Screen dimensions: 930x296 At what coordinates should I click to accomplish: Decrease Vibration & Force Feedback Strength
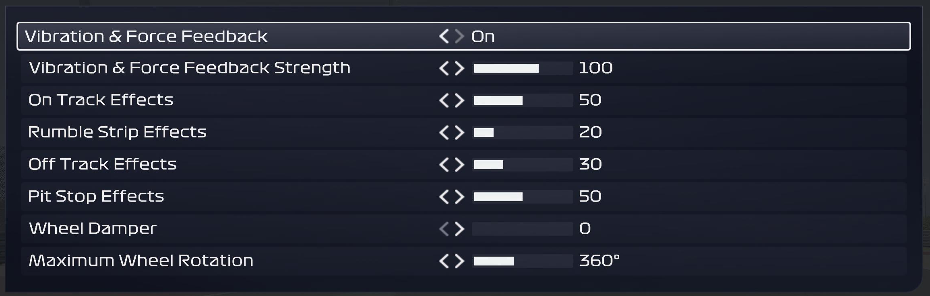point(444,68)
